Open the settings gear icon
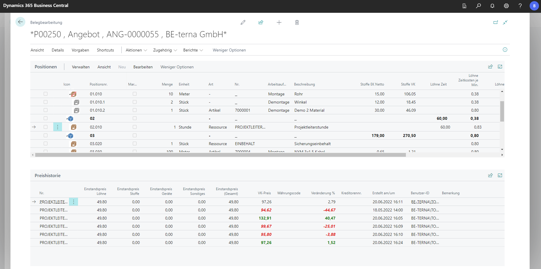 [506, 6]
